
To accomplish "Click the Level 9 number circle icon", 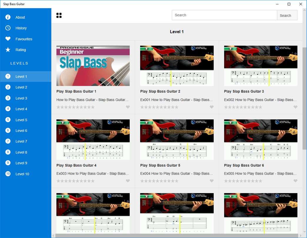I will pyautogui.click(x=8, y=163).
